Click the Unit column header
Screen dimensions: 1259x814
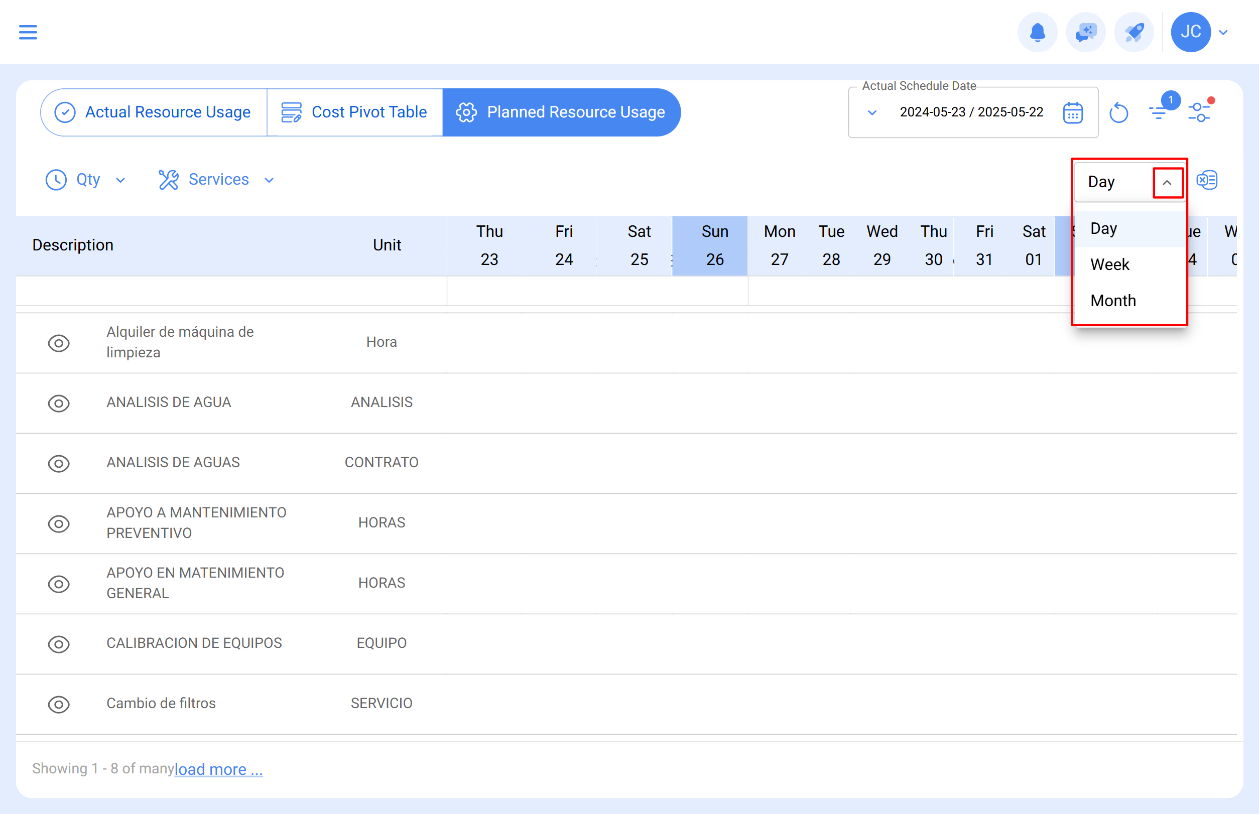pos(387,245)
